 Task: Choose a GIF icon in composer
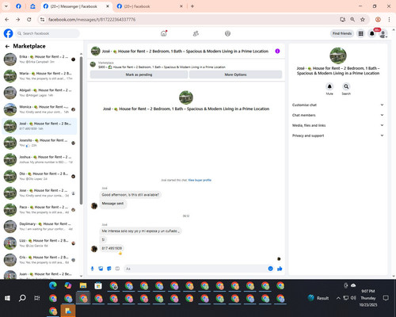(x=117, y=269)
